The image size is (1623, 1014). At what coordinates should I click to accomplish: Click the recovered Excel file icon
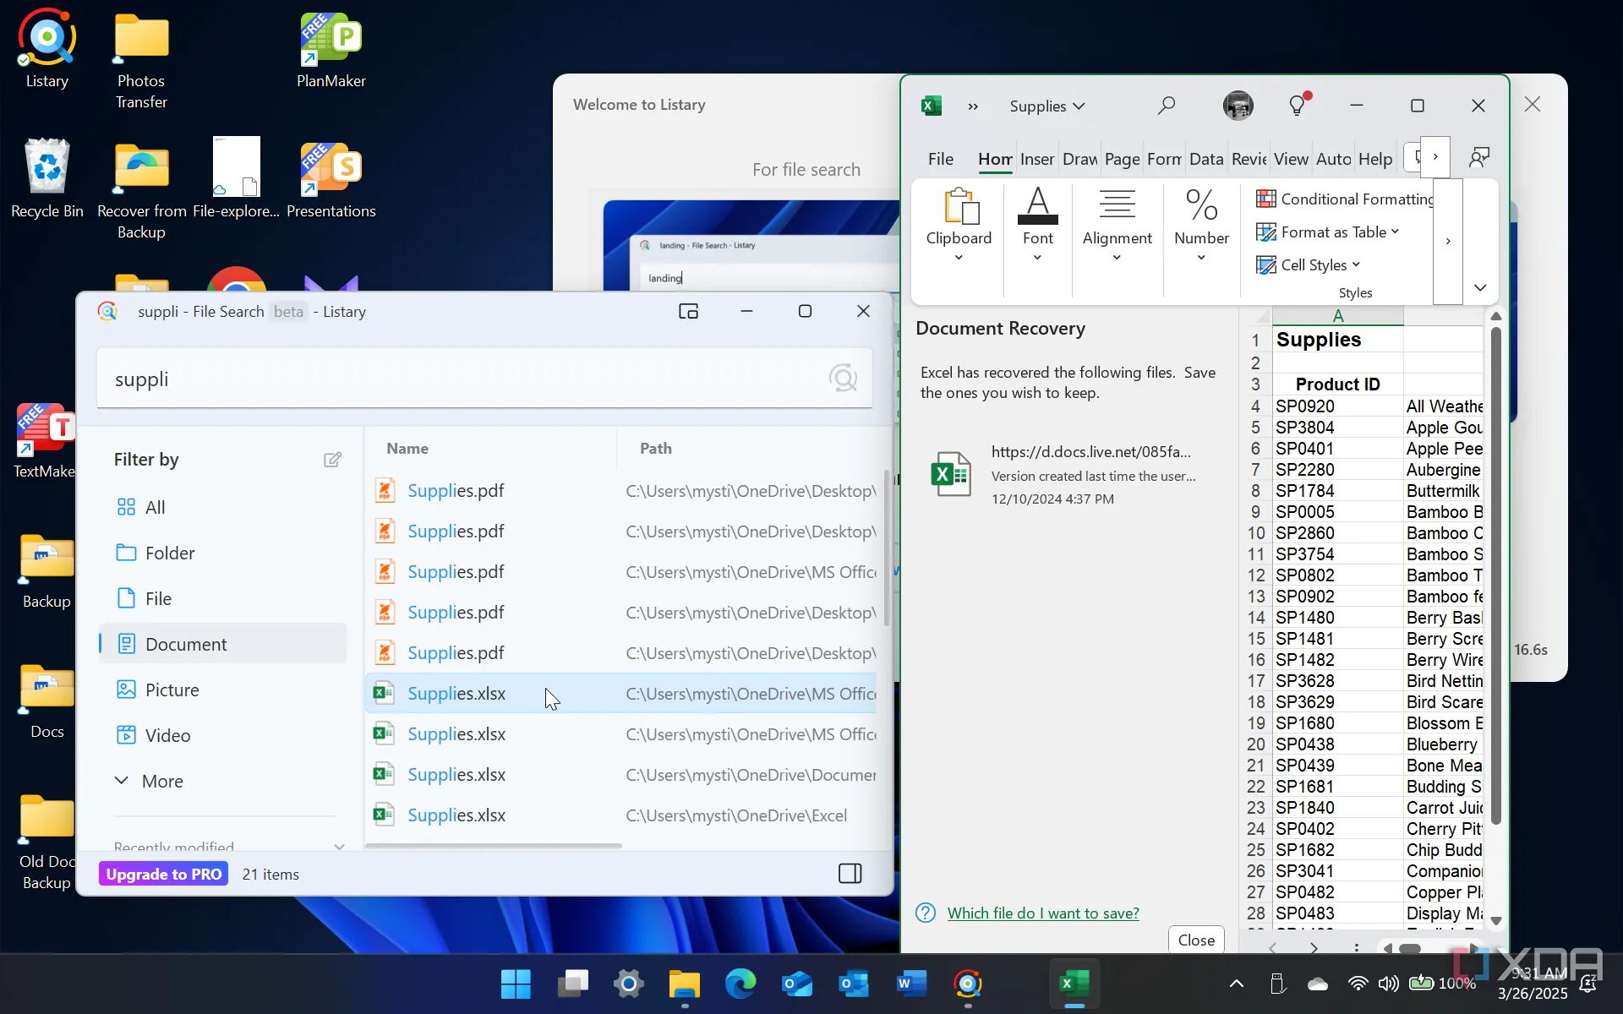point(950,474)
